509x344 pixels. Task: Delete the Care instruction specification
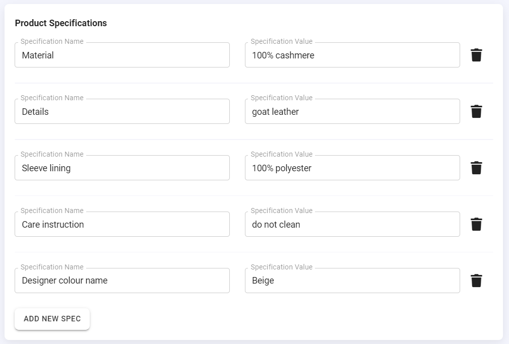476,224
